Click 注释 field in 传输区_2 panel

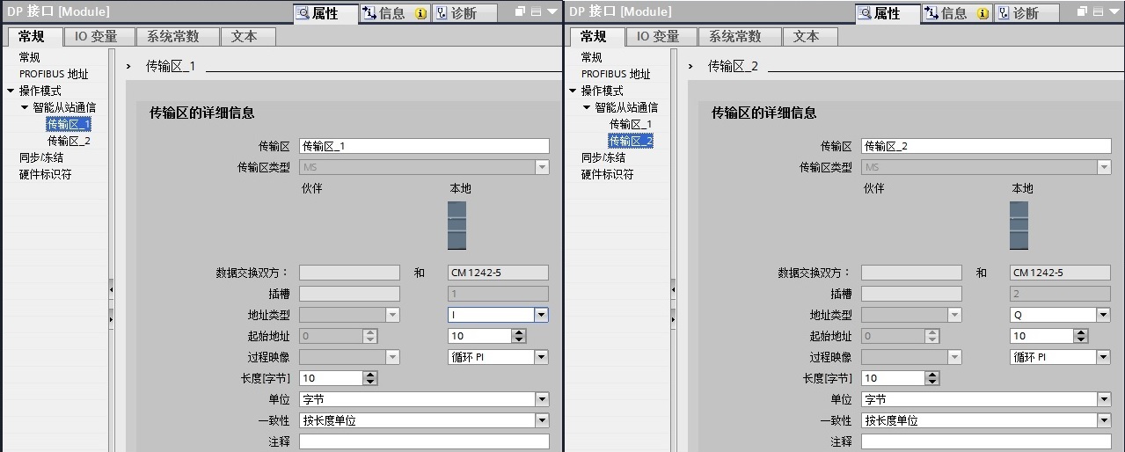986,441
